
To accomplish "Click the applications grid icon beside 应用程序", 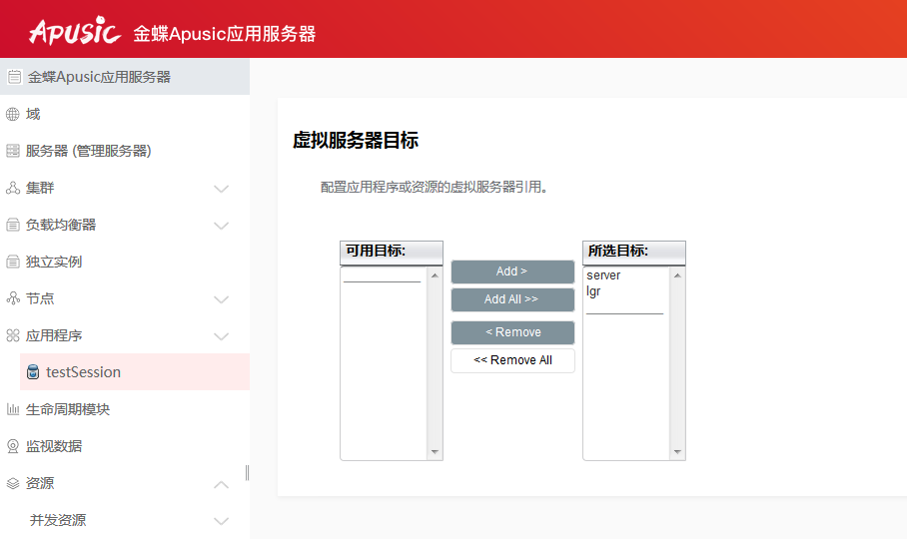I will [x=13, y=335].
